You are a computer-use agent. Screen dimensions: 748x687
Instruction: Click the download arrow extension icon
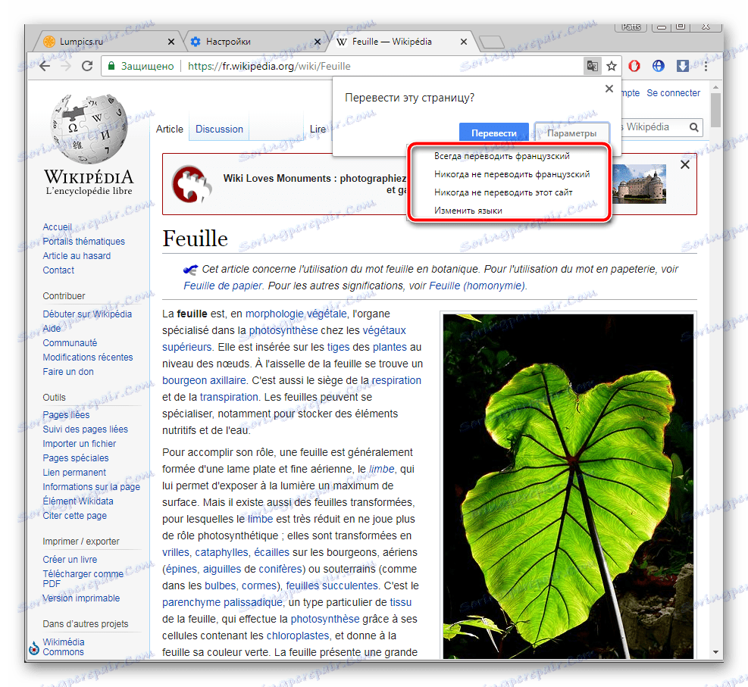click(682, 66)
